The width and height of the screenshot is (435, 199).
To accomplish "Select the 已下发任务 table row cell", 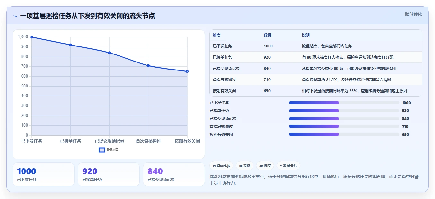I will [222, 46].
